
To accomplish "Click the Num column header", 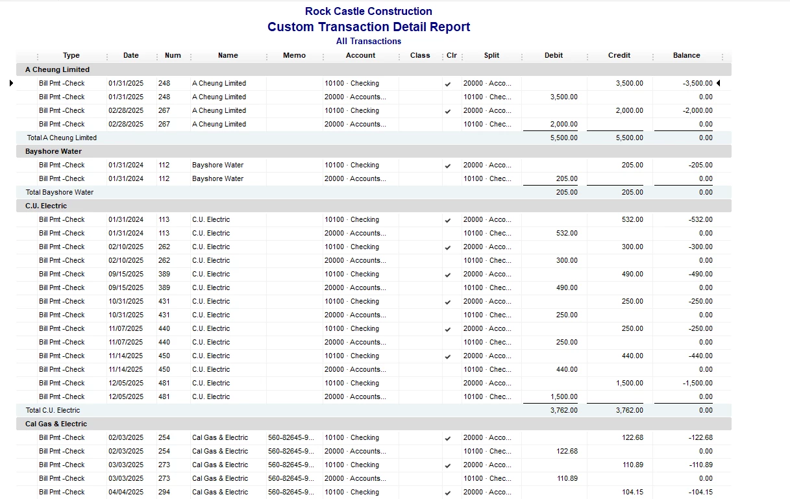I will click(x=173, y=56).
